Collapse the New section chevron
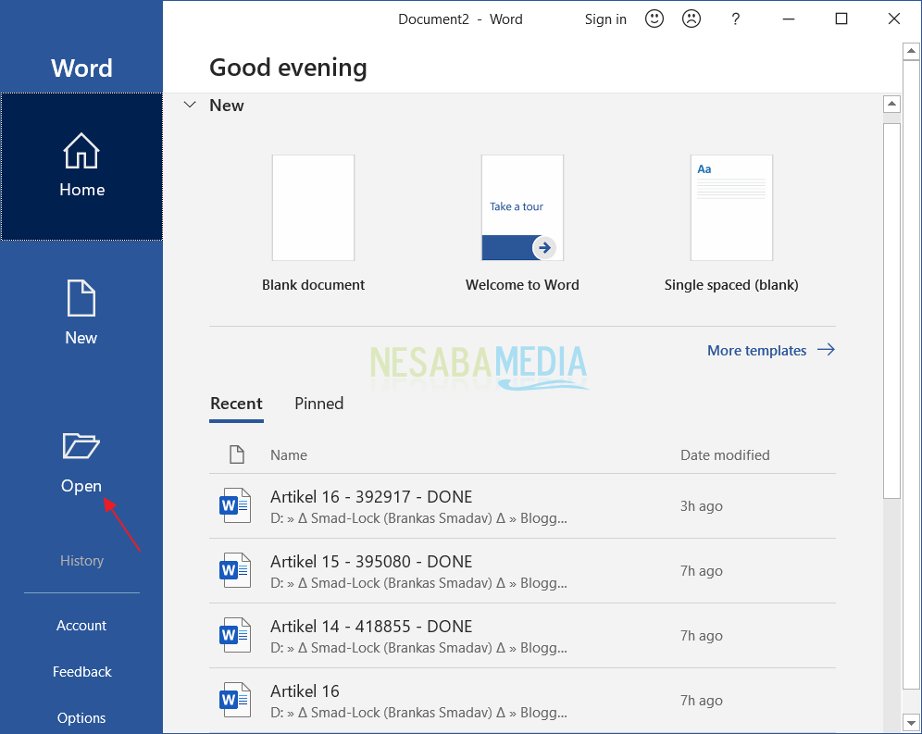This screenshot has height=734, width=922. click(190, 105)
